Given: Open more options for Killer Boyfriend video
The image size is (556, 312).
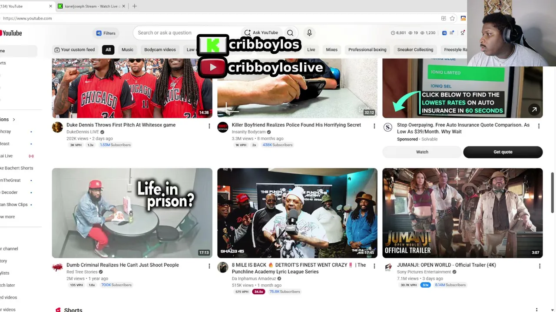Looking at the screenshot, I should coord(374,126).
